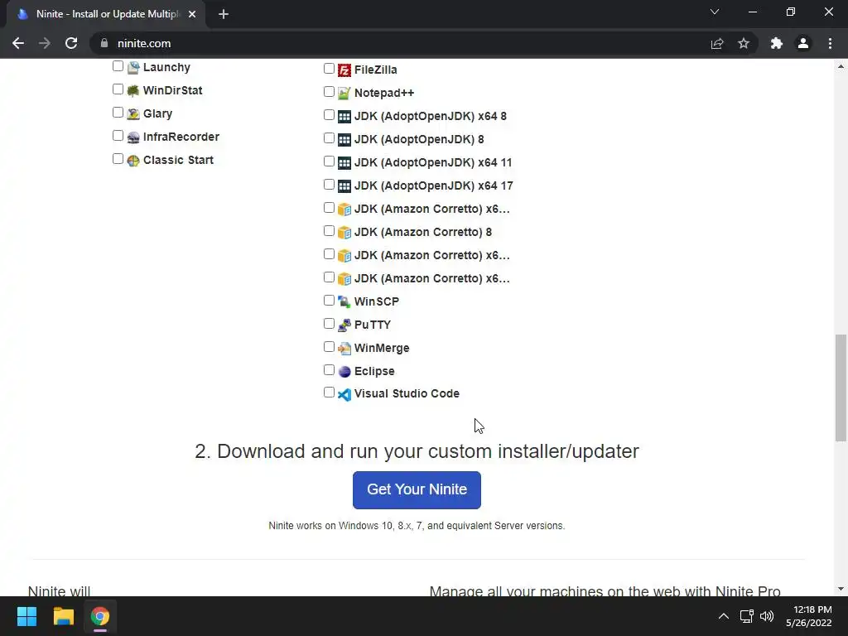Click the Amazon Corretto 8 box icon
The height and width of the screenshot is (636, 848).
click(344, 233)
